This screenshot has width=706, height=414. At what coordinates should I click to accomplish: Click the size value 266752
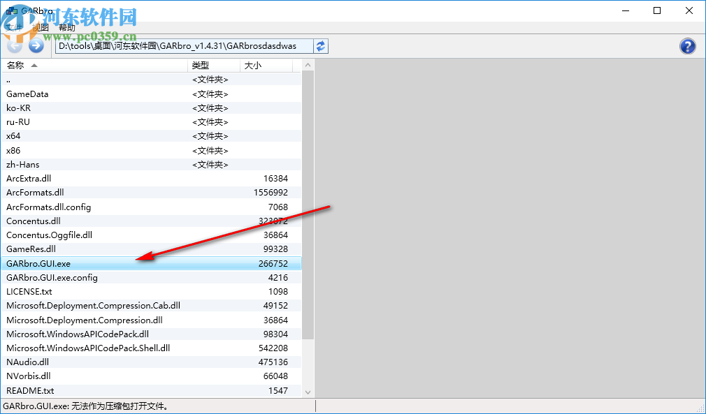[273, 263]
